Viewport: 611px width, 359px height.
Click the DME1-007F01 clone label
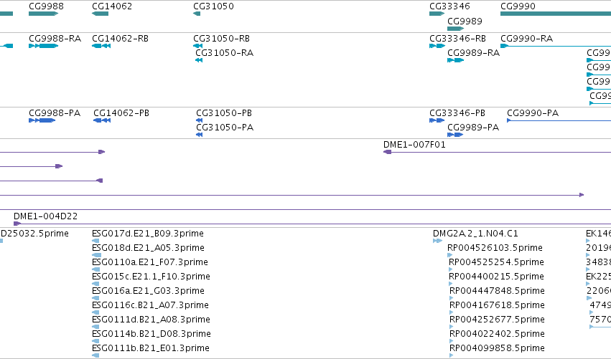pos(414,145)
